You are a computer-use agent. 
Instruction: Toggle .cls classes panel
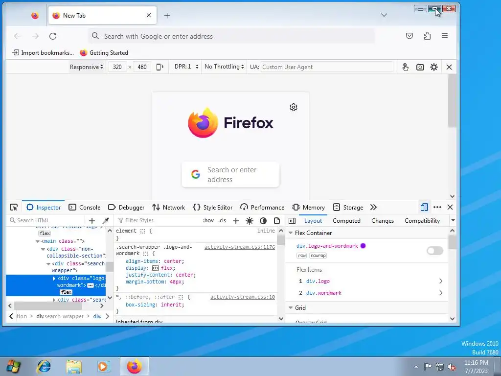[222, 220]
